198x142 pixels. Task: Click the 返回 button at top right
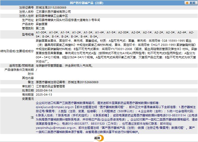pos(191,3)
